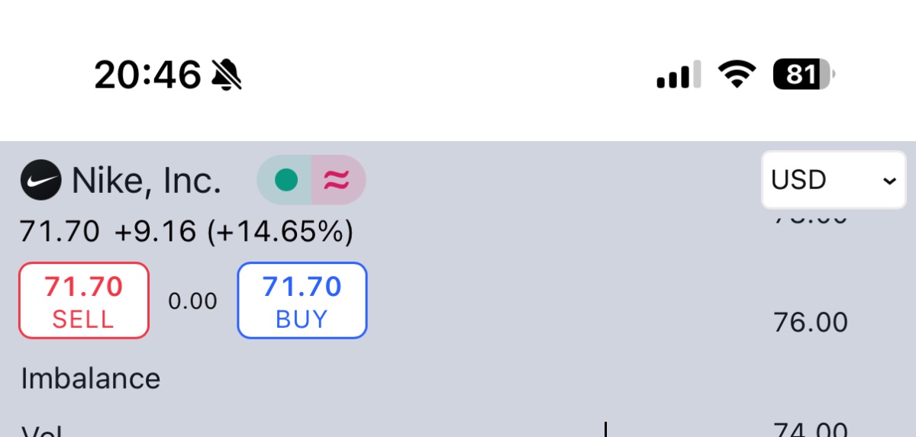This screenshot has height=437, width=916.
Task: Click the green market status dot
Action: pyautogui.click(x=285, y=180)
